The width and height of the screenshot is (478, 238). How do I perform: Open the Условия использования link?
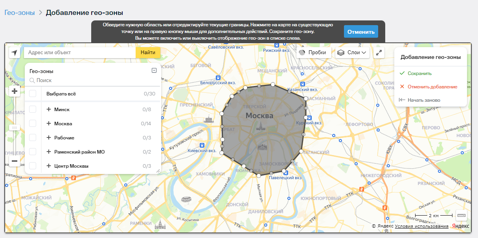click(422, 226)
